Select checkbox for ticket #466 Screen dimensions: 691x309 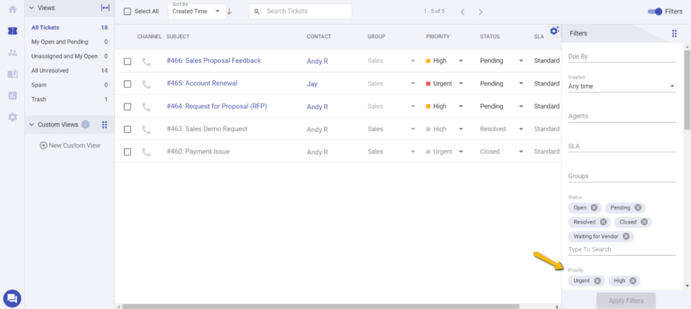click(x=128, y=61)
